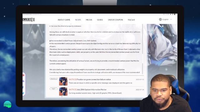200x112 pixels.
Task: Click the browser profile avatar icon
Action: tap(175, 14)
